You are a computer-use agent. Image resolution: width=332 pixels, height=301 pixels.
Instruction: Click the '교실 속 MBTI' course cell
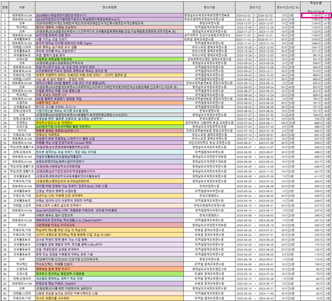[109, 235]
